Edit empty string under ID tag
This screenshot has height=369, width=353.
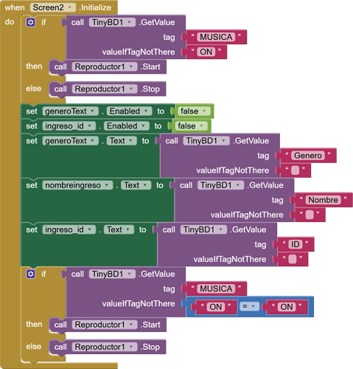pyautogui.click(x=293, y=259)
